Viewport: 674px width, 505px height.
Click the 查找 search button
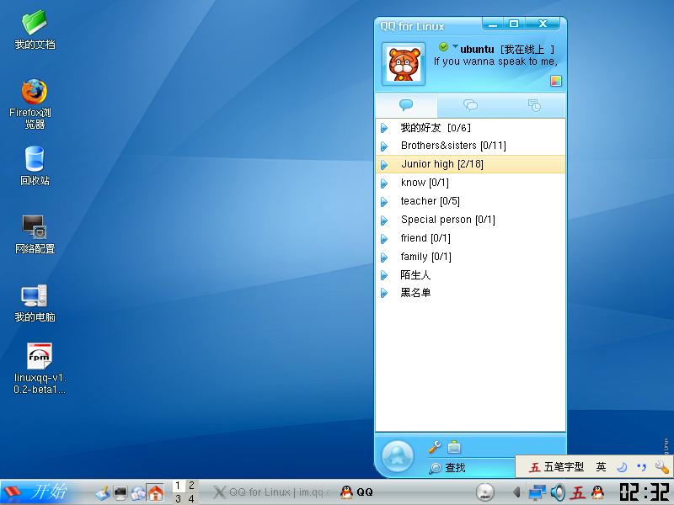pyautogui.click(x=447, y=468)
